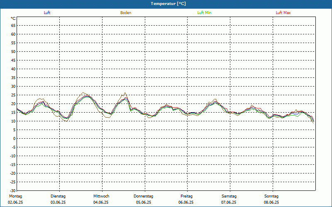Click the date 02.06.25
Viewport: 332px width, 207px height.
(x=15, y=202)
